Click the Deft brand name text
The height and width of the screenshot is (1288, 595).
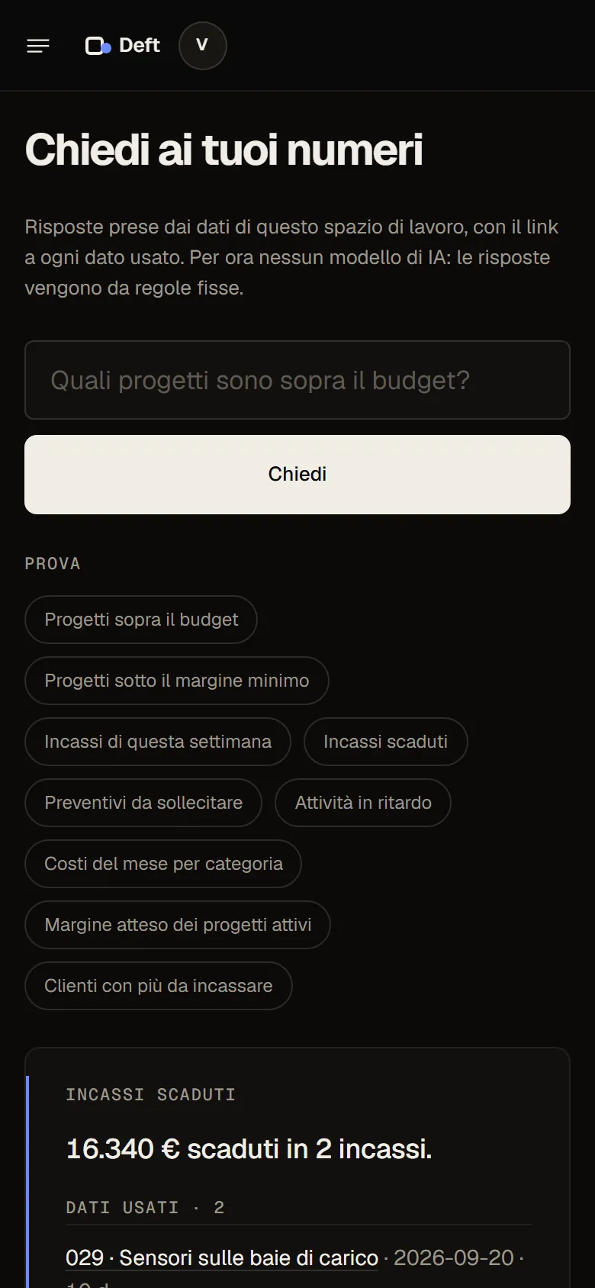[140, 46]
